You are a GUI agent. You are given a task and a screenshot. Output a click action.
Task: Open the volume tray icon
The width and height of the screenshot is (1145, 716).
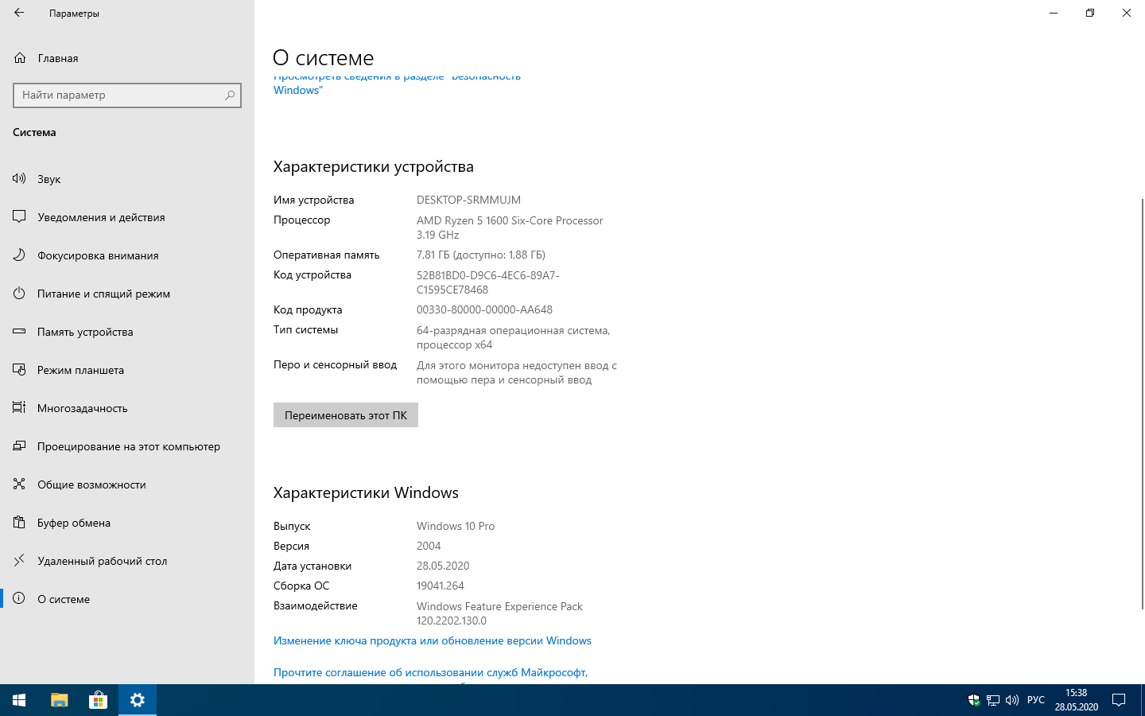pos(1012,700)
